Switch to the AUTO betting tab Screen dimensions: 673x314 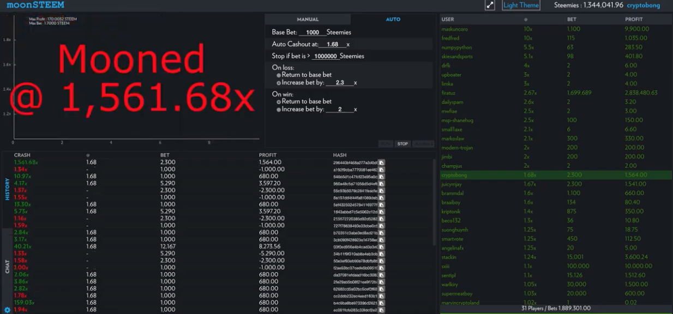(393, 19)
